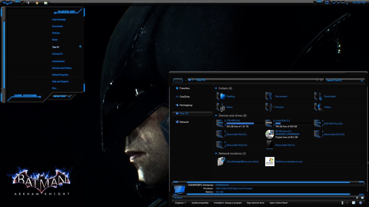Select Favorites in navigation pane
Screen dimensions: 369x207
point(183,88)
